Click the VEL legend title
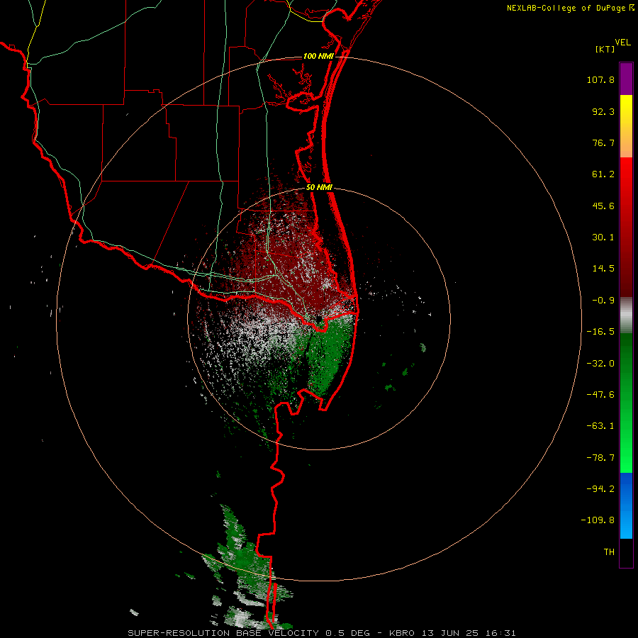Viewport: 638px width, 638px height. (623, 42)
